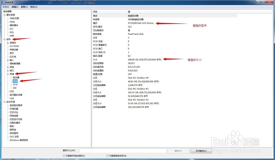This screenshot has width=275, height=160.
Task: Select I/O tree item
Action: [11, 29]
